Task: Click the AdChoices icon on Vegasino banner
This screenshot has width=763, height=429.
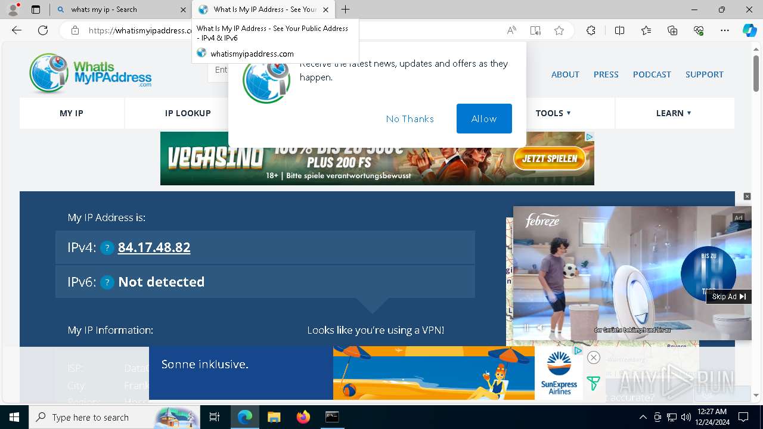Action: click(x=589, y=137)
